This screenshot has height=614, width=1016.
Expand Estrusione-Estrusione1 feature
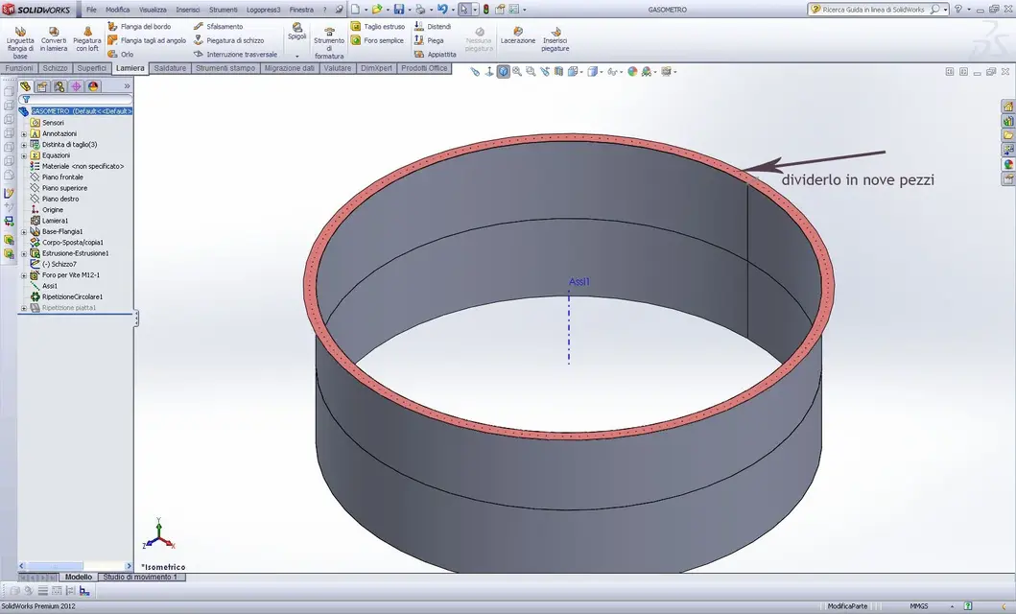pyautogui.click(x=24, y=254)
